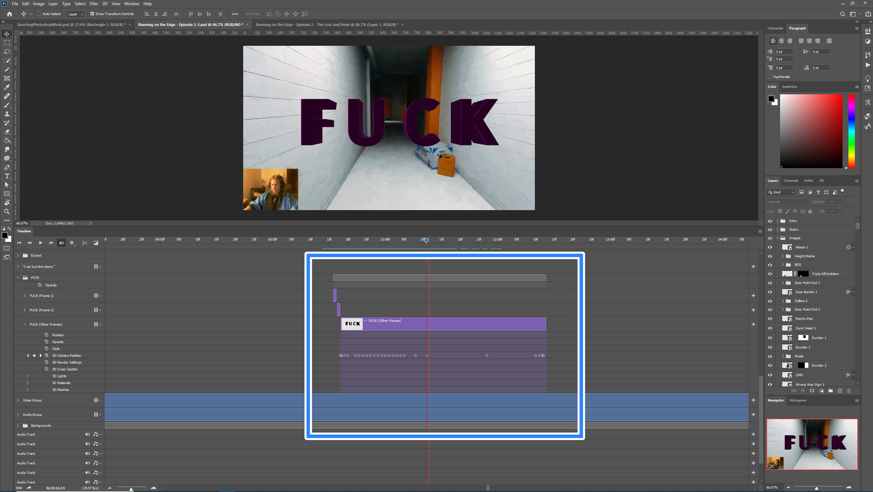Select the Path Selection tool

[7, 185]
